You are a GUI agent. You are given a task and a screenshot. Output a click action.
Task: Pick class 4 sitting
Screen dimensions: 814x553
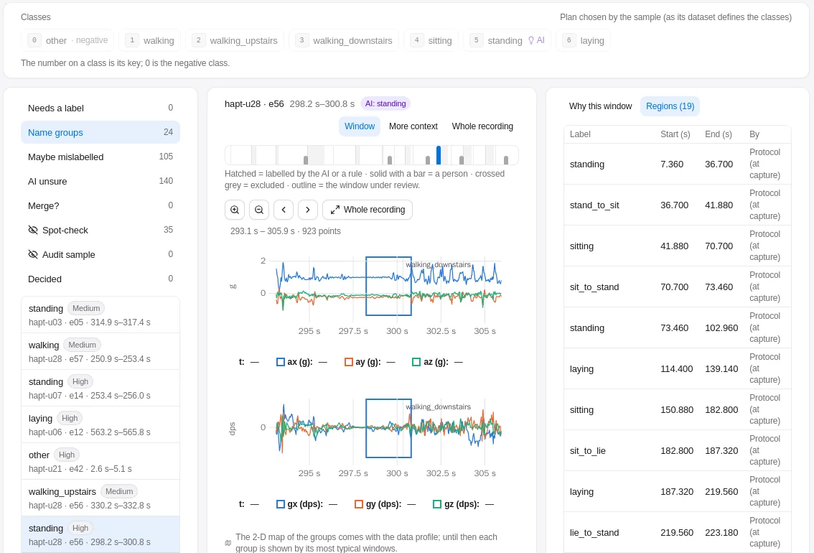(431, 40)
